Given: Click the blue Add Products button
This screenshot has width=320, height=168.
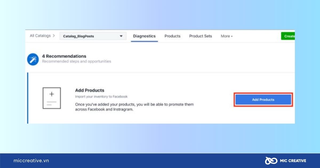Looking at the screenshot, I should tap(263, 100).
